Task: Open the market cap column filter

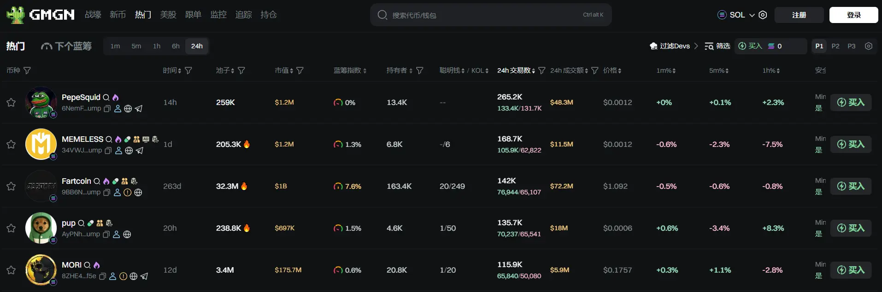Action: pyautogui.click(x=300, y=70)
